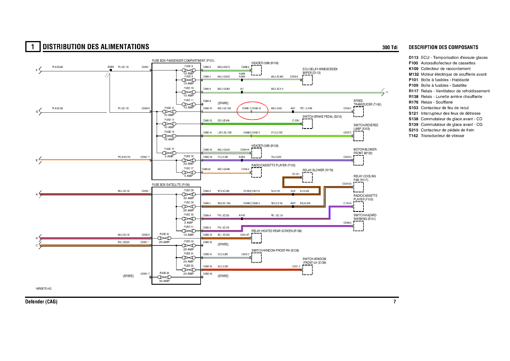Viewport: 510px width, 361px height.
Task: Click the red-circled connector C0448-13
Action: pyautogui.click(x=252, y=112)
